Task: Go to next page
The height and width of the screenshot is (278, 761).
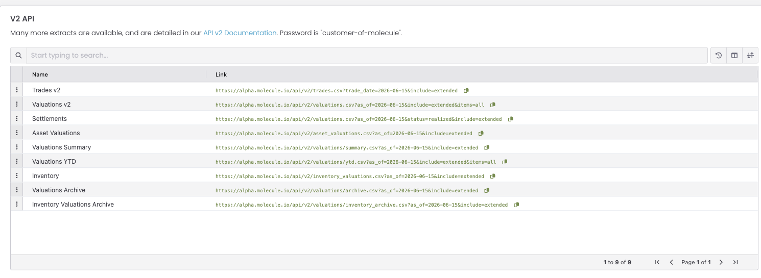Action: pyautogui.click(x=721, y=262)
